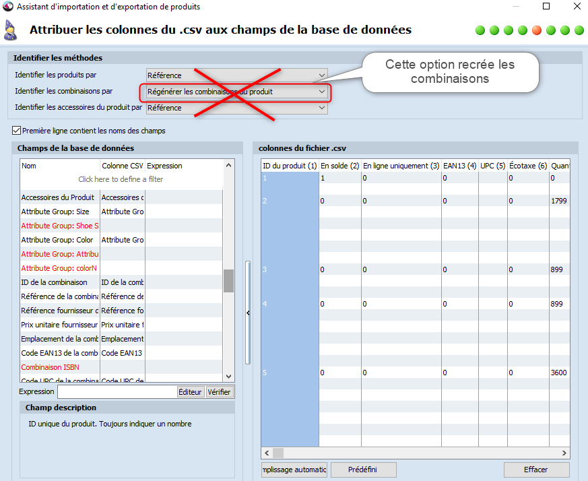Open the 'Identifier les produits par' dropdown

(236, 75)
